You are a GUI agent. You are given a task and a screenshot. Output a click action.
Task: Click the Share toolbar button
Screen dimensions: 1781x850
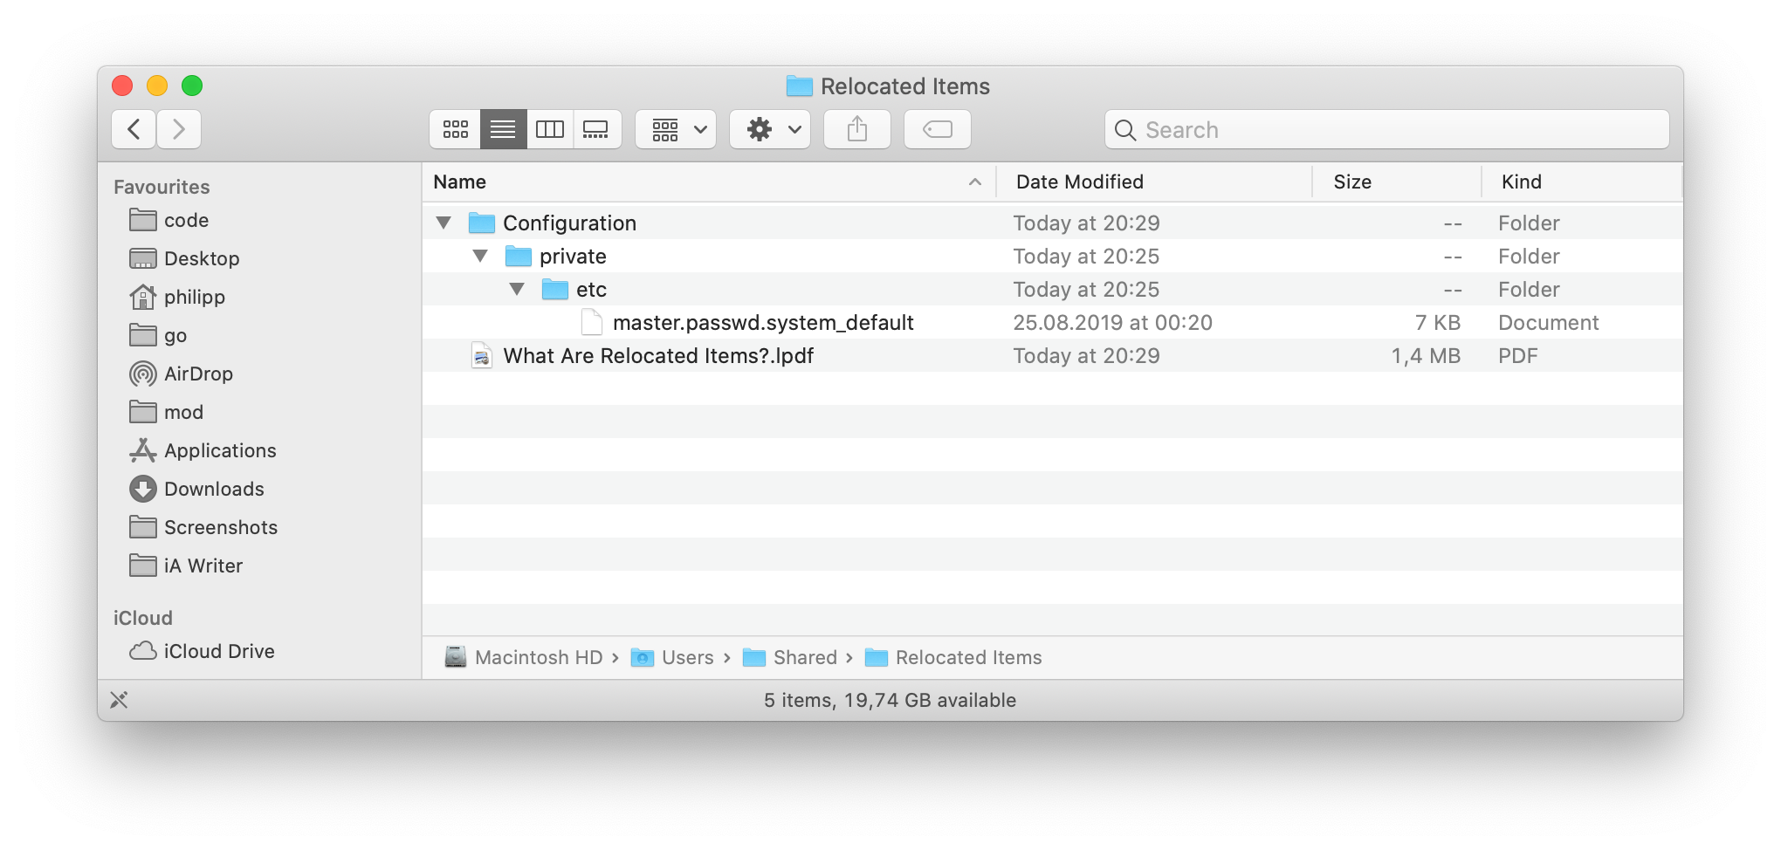tap(856, 129)
